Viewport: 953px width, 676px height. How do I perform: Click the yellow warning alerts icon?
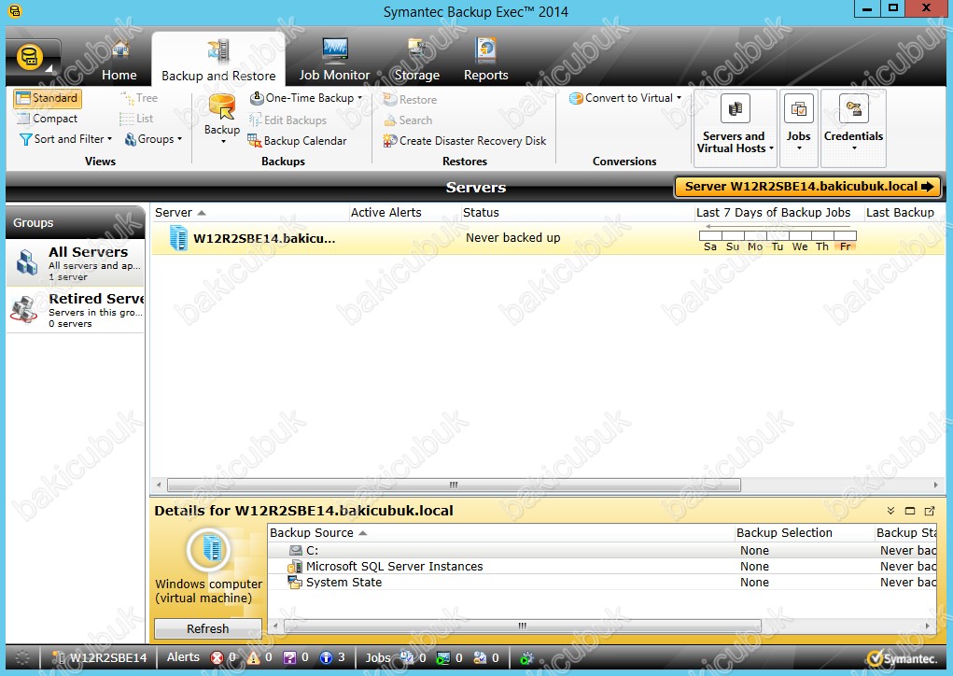[253, 657]
